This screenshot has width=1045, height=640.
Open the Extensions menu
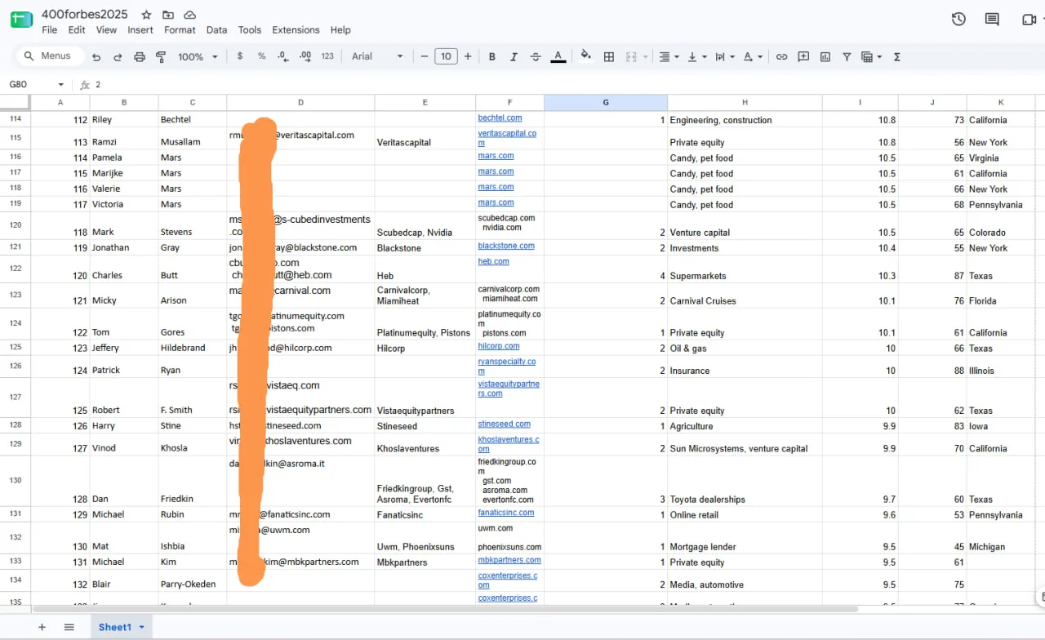296,30
